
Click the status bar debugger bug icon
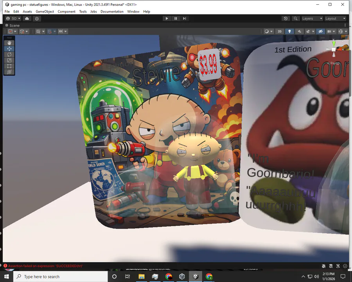324,266
